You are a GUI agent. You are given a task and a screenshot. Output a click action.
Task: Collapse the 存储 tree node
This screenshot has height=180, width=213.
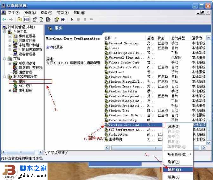coord(5,59)
